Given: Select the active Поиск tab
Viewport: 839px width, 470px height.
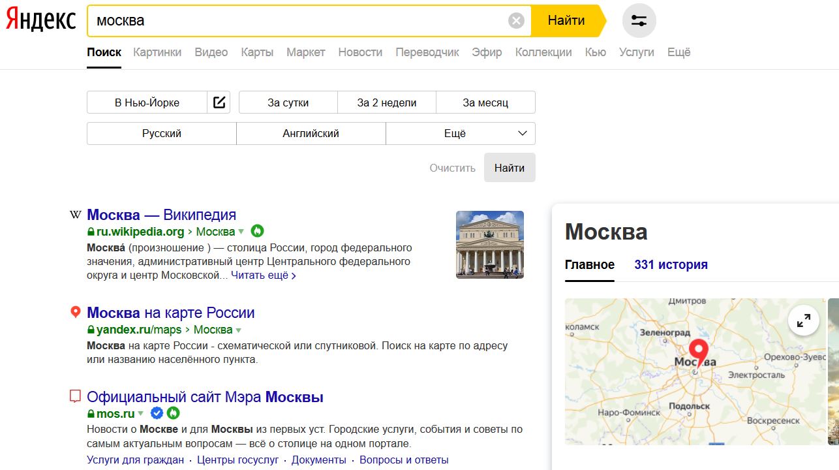Looking at the screenshot, I should (x=104, y=52).
